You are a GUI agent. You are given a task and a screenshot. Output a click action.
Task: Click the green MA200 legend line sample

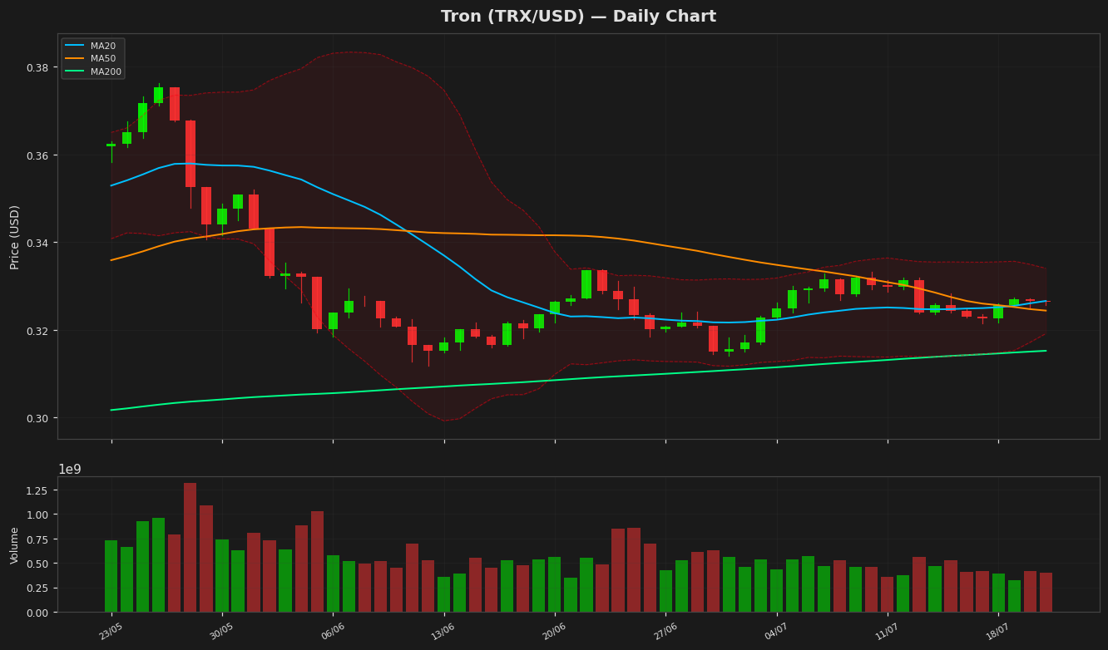pyautogui.click(x=75, y=72)
